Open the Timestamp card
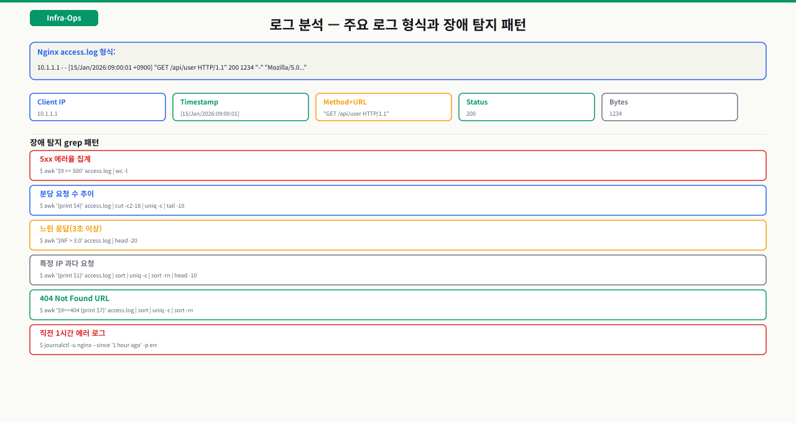 pyautogui.click(x=241, y=107)
